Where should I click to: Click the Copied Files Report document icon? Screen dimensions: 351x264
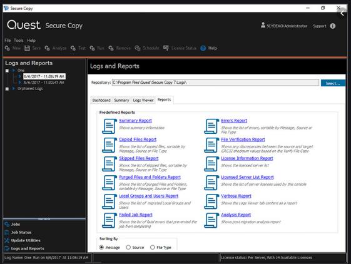click(x=109, y=145)
